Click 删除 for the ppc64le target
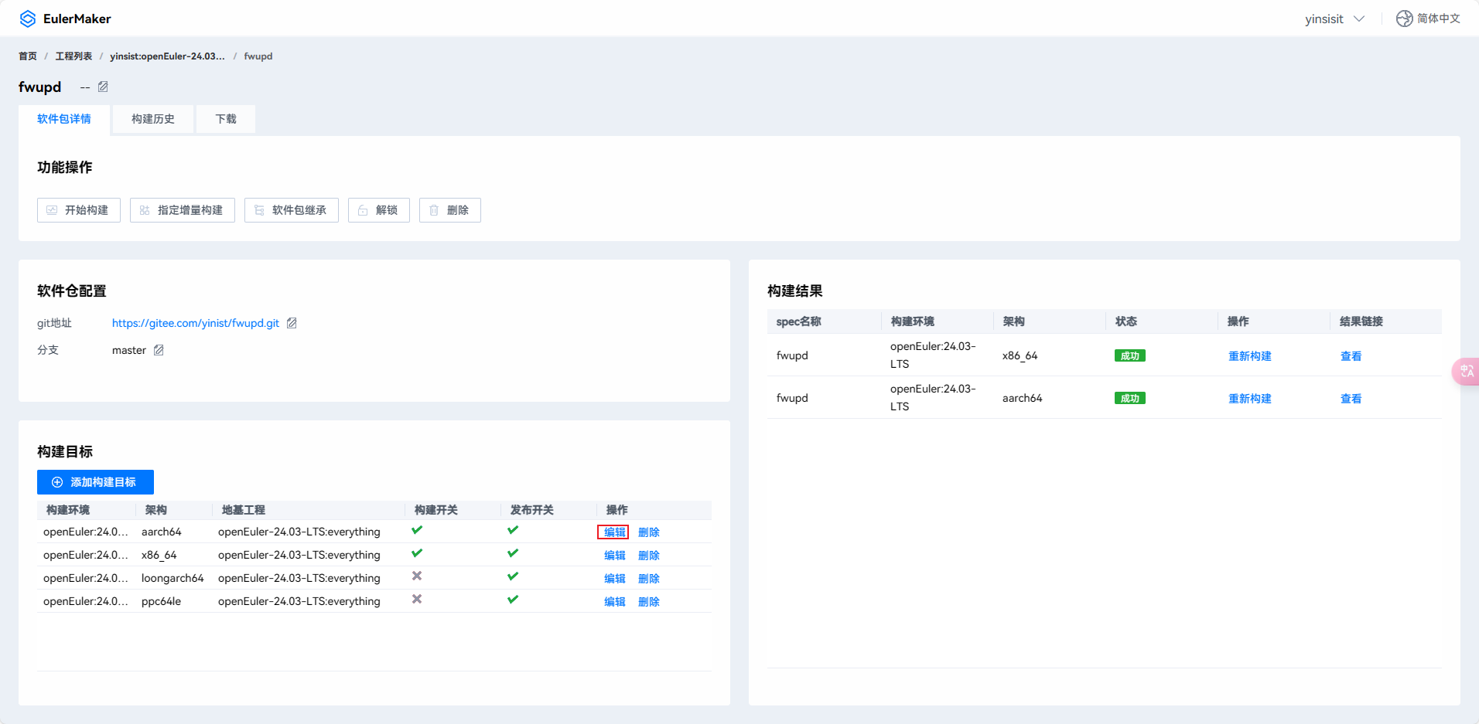This screenshot has height=724, width=1479. [649, 602]
